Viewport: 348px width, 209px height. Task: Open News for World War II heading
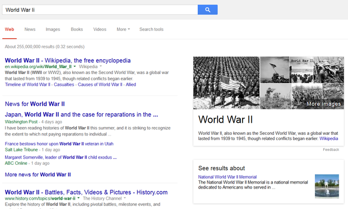[x=35, y=104]
